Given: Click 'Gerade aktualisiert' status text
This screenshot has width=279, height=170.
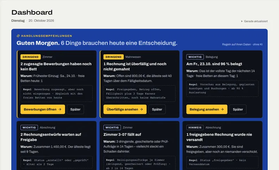Looking at the screenshot, I should 256,21.
